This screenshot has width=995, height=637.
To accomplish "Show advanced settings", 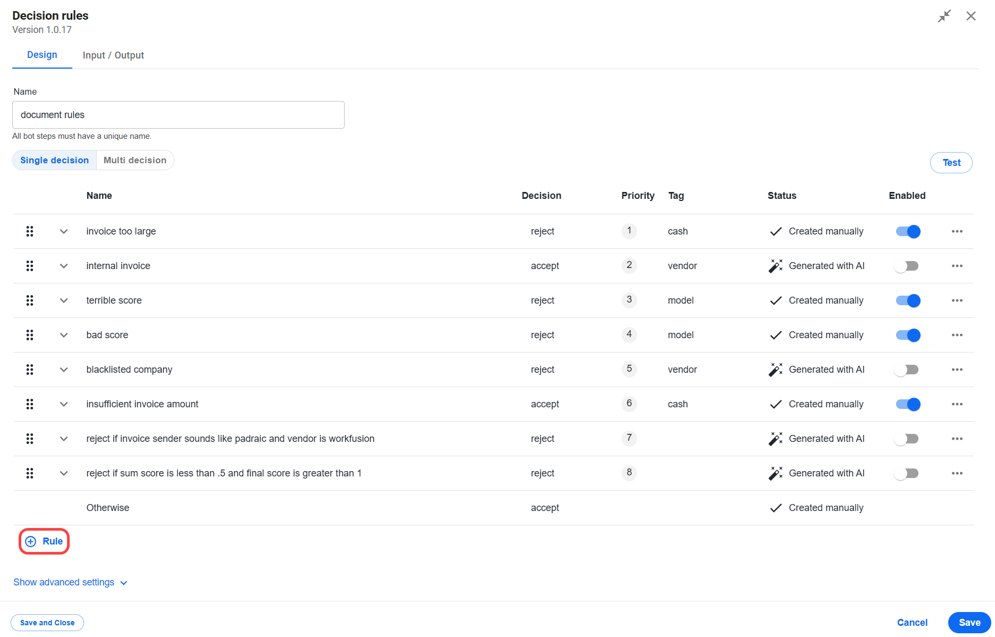I will (70, 582).
